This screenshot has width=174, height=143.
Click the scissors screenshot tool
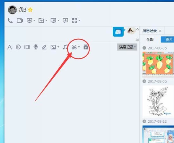(74, 47)
